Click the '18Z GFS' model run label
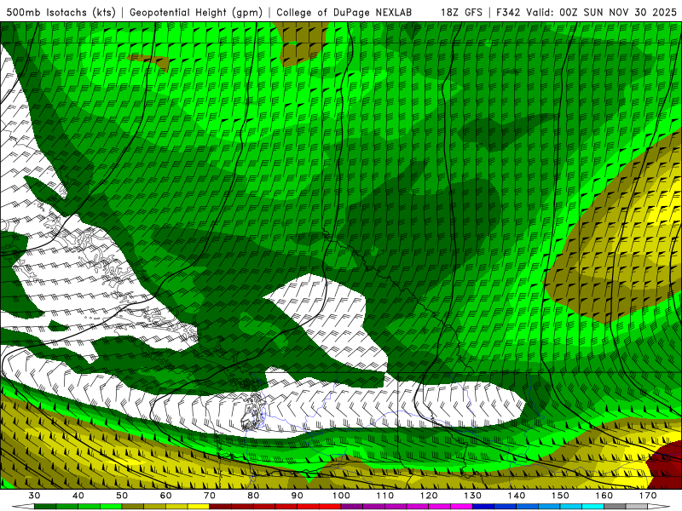 click(461, 12)
